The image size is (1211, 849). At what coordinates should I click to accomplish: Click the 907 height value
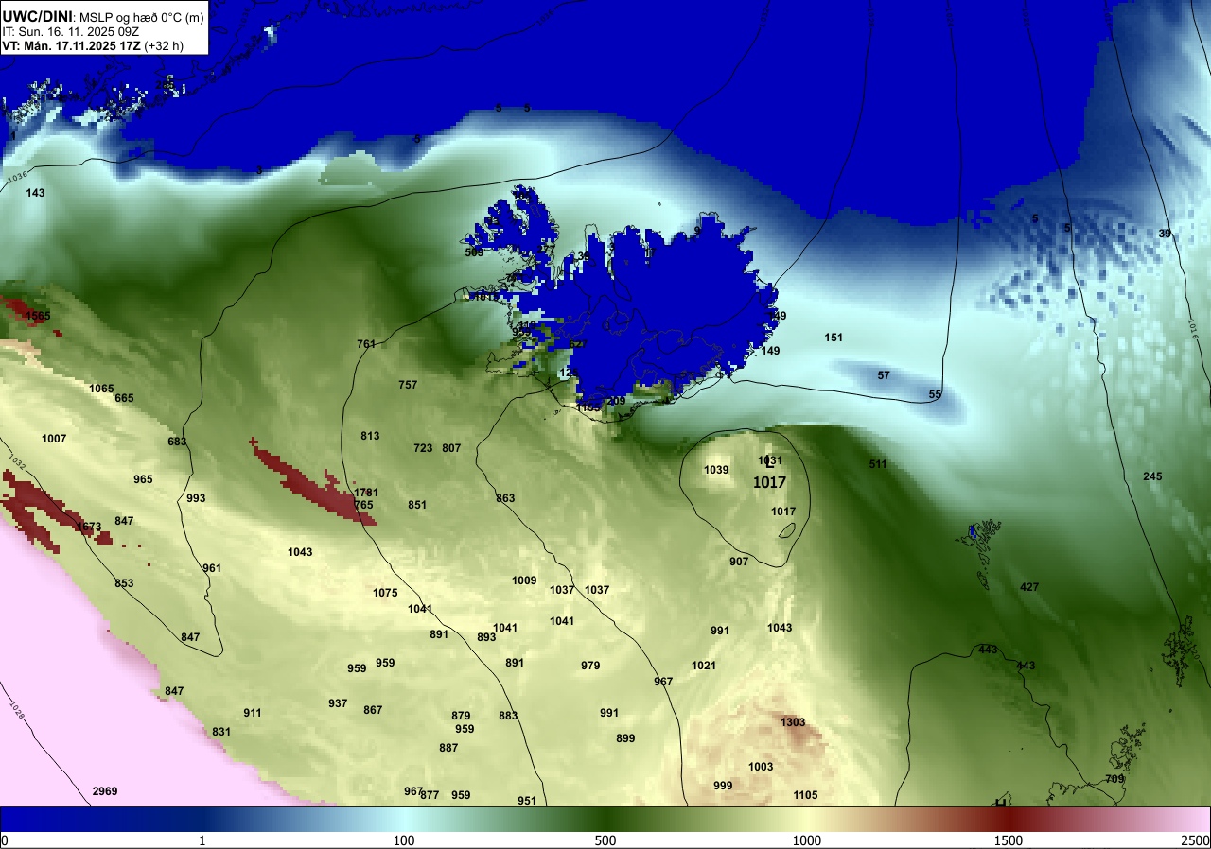tap(739, 562)
